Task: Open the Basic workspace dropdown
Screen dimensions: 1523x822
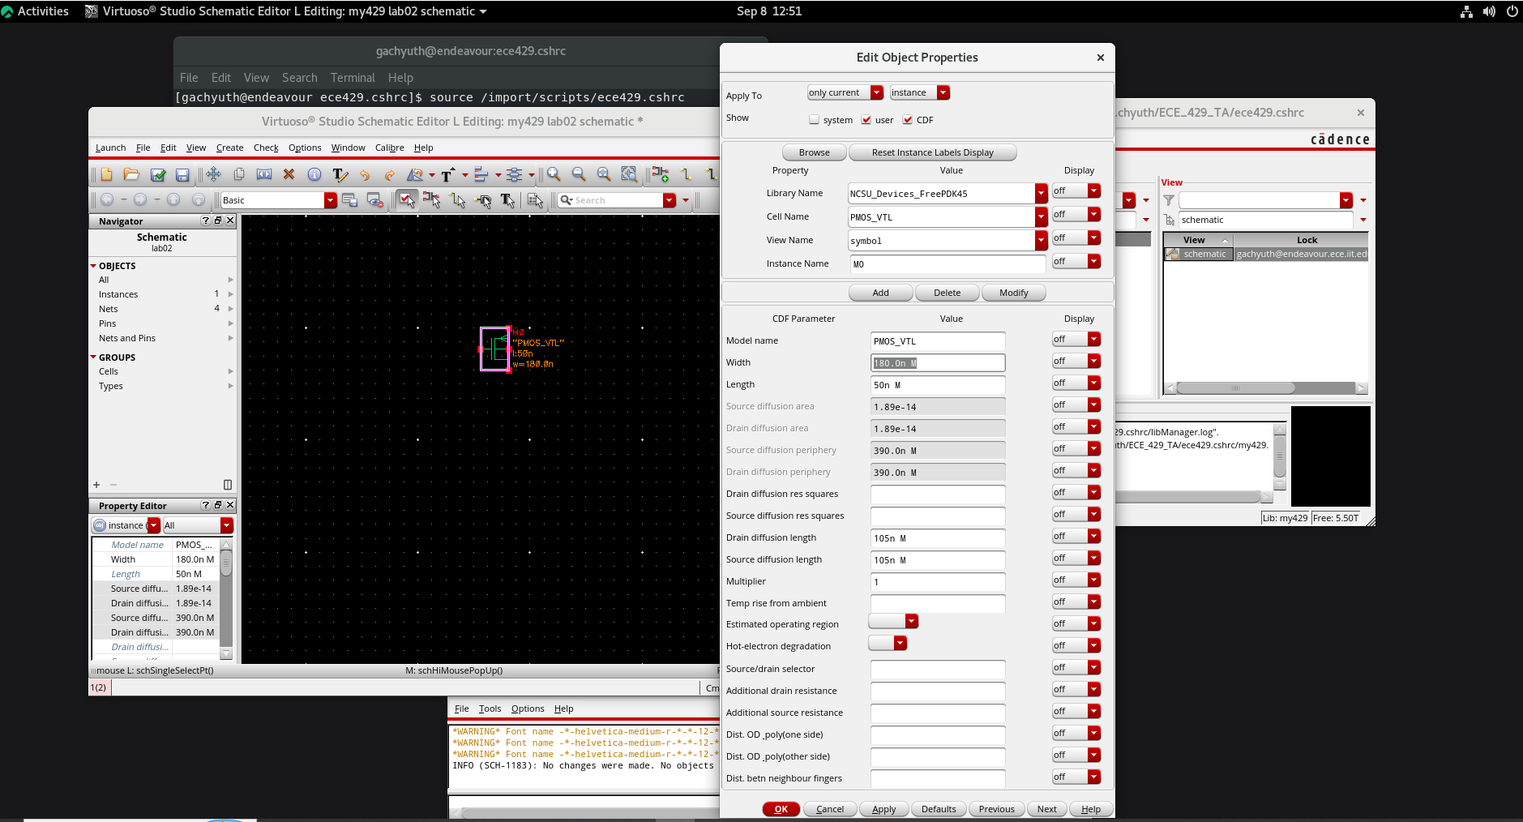Action: [x=330, y=200]
